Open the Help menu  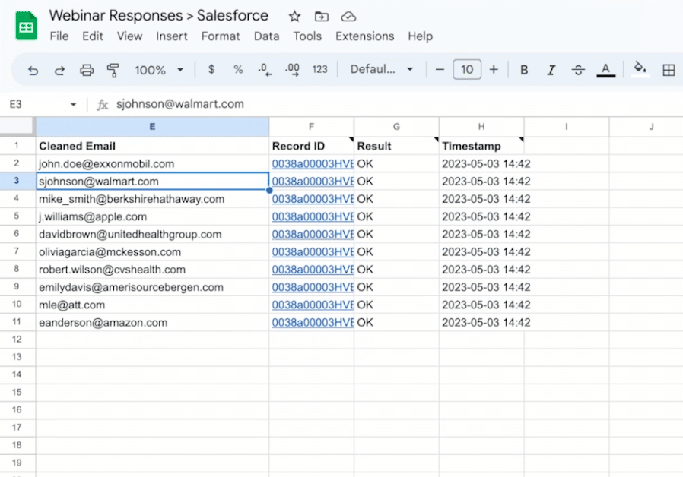click(x=421, y=36)
